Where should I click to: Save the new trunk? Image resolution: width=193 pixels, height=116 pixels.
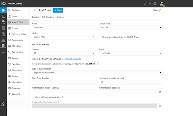(x=58, y=10)
